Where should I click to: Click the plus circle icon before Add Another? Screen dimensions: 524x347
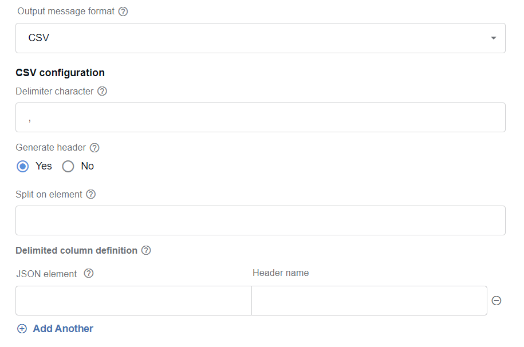point(22,329)
